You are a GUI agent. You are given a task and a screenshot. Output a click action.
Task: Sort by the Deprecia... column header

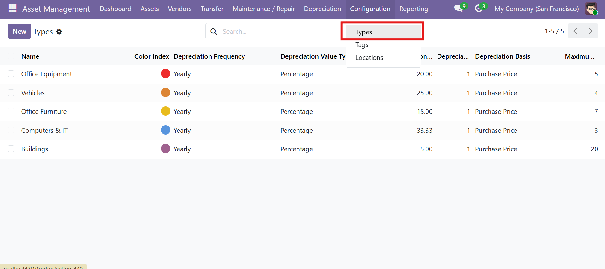[453, 56]
